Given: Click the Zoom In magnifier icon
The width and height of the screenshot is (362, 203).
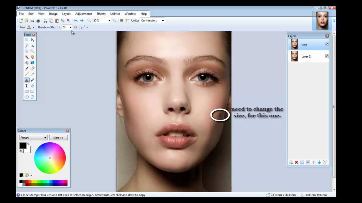Looking at the screenshot, I should (114, 21).
